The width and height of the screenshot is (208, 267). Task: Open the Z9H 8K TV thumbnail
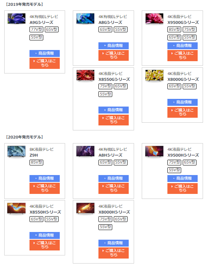pyautogui.click(x=16, y=151)
